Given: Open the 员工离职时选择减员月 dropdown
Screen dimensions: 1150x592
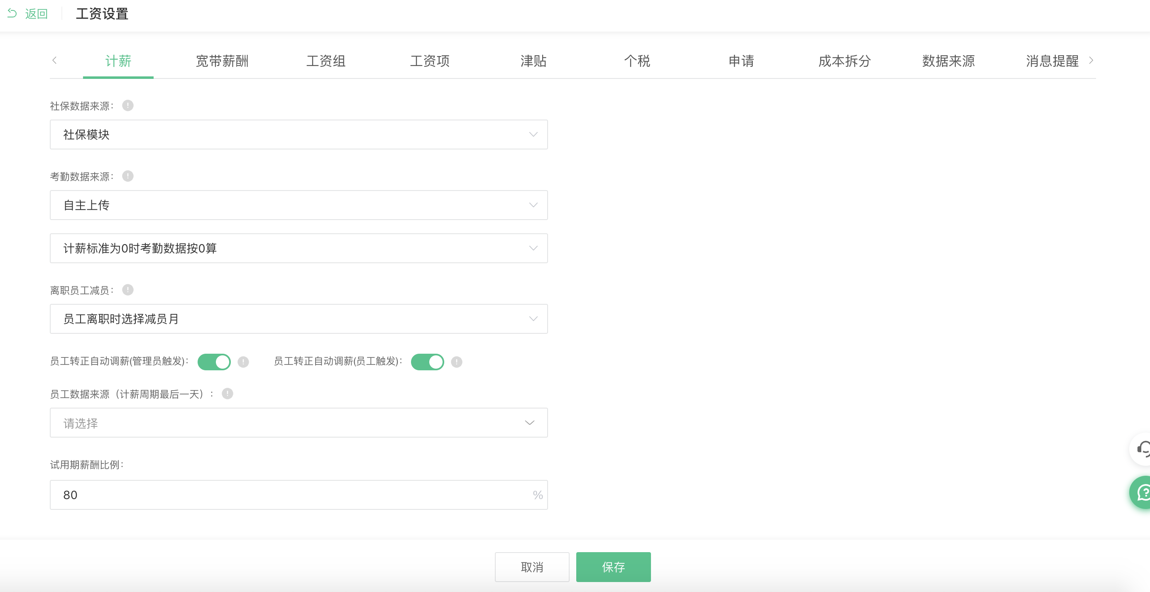Looking at the screenshot, I should (x=299, y=319).
